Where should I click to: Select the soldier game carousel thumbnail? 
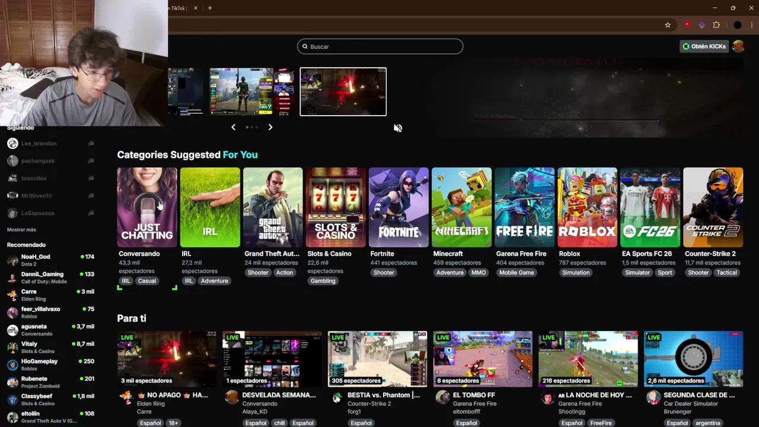(x=252, y=91)
